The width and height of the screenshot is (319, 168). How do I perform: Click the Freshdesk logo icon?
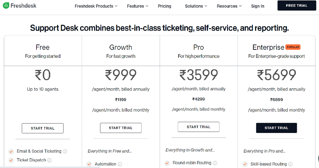click(6, 6)
